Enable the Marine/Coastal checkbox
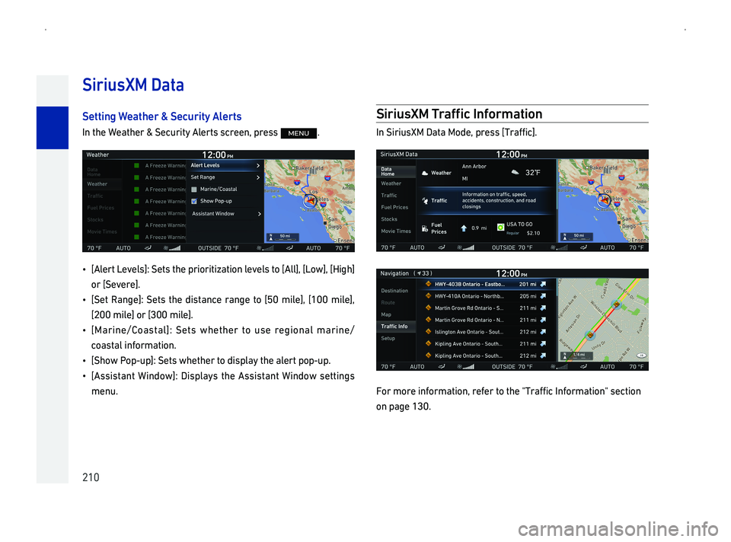Image resolution: width=731 pixels, height=542 pixels. tap(194, 190)
